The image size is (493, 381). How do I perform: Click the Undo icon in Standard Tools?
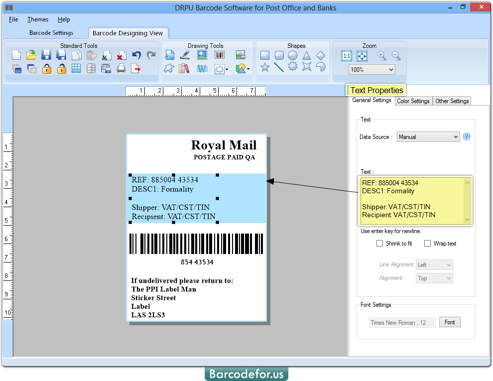[136, 55]
